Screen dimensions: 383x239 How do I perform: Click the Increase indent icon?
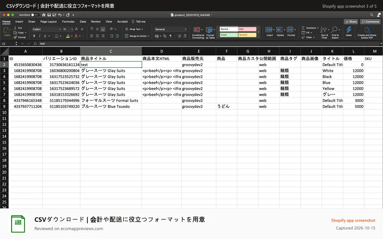[117, 36]
